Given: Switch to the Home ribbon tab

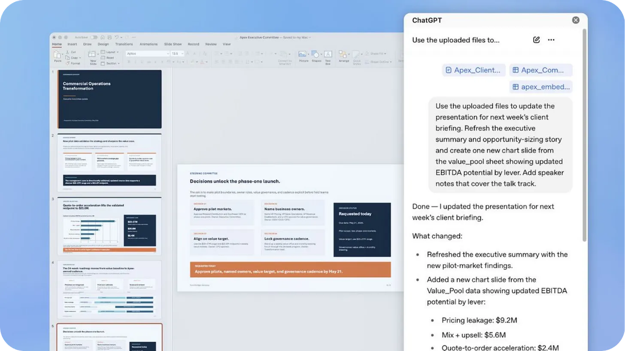Looking at the screenshot, I should (57, 44).
